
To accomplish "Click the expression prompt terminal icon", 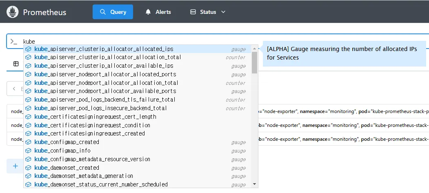I will pos(14,42).
